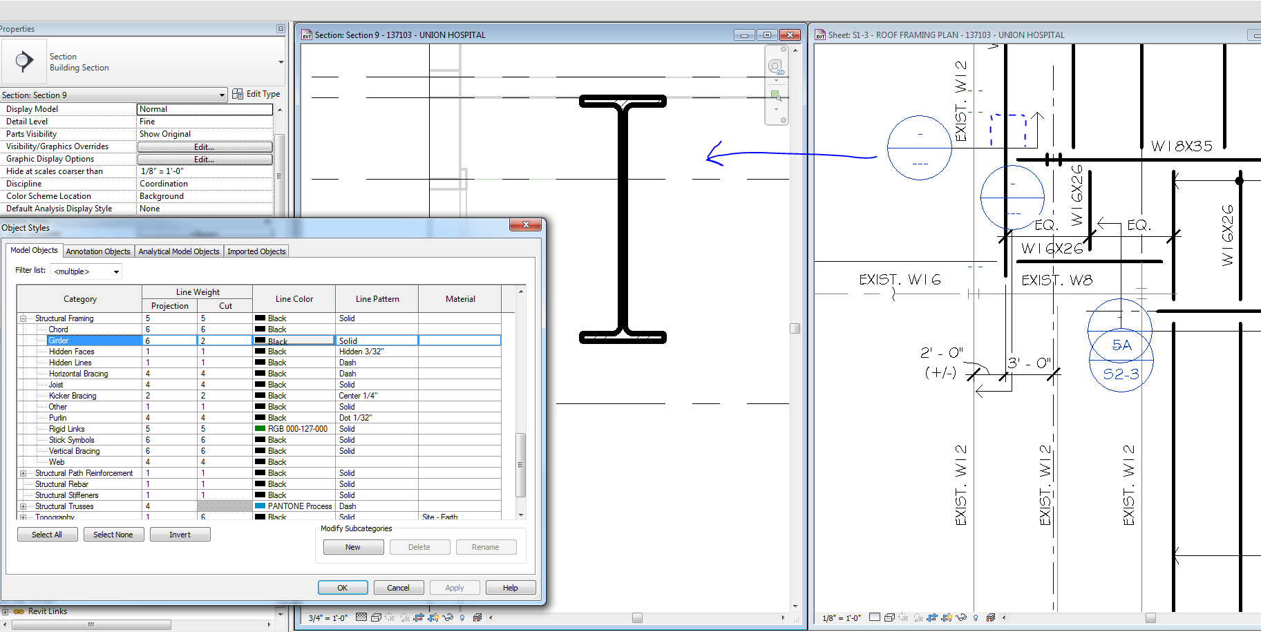This screenshot has width=1261, height=632.
Task: Click the Girder line color swatch
Action: click(x=260, y=341)
